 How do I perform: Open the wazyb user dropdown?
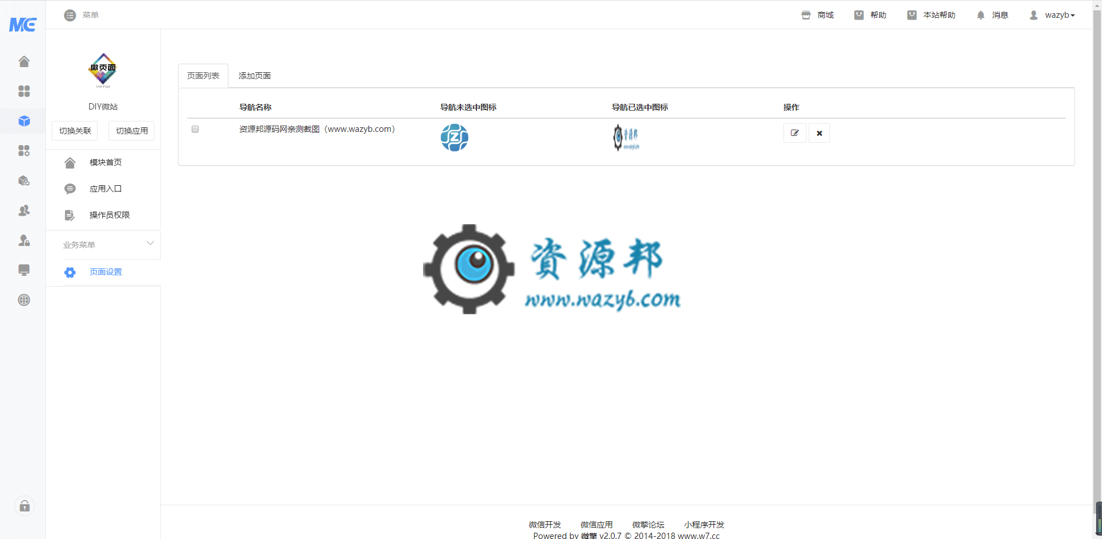(1052, 15)
